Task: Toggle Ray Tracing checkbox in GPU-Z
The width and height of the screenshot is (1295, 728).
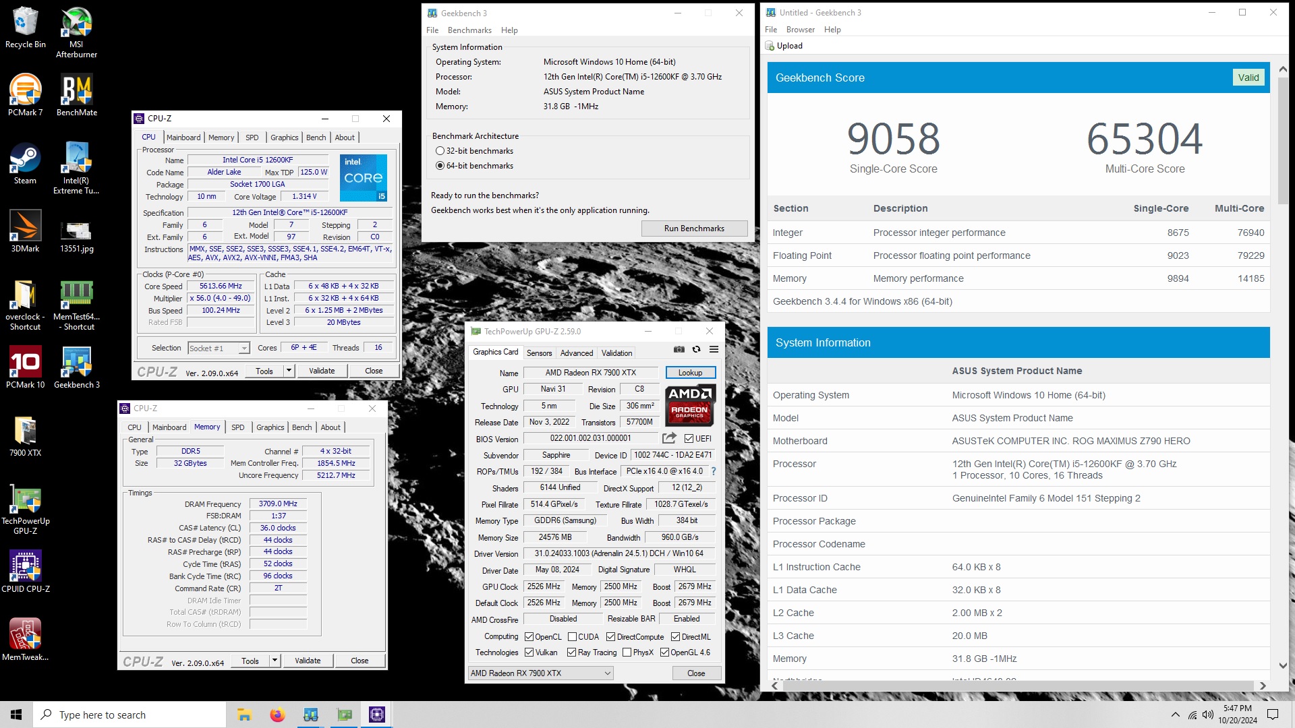Action: point(571,653)
